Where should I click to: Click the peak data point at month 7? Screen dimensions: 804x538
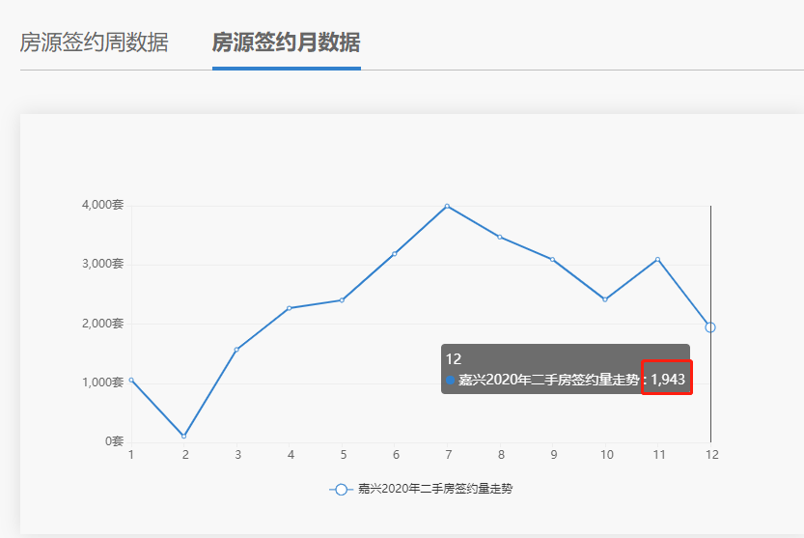tap(447, 206)
